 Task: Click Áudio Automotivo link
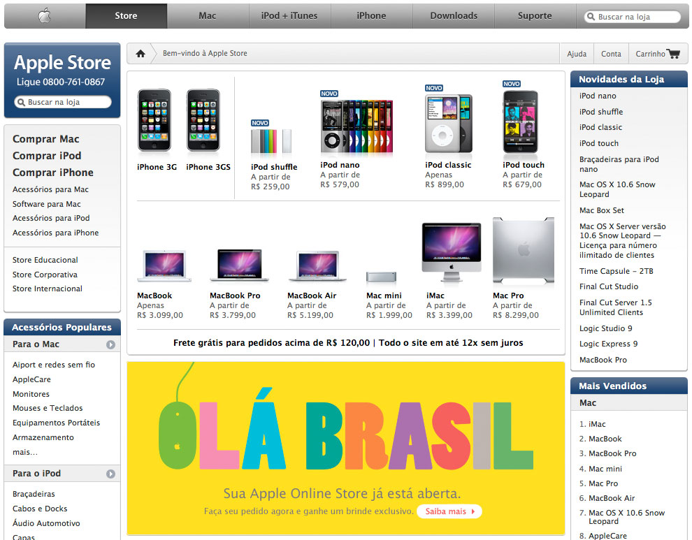pos(46,523)
